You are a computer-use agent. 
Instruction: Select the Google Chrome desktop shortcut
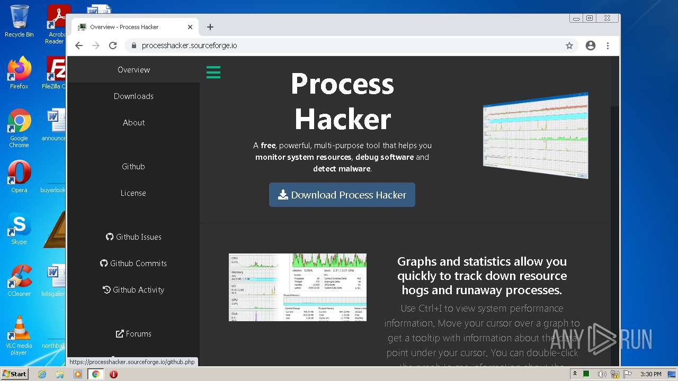[19, 129]
